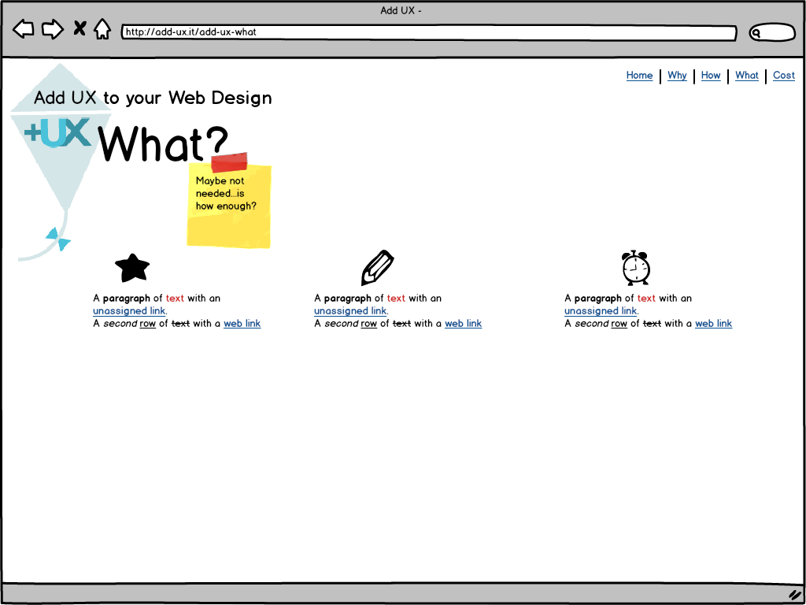The height and width of the screenshot is (605, 806).
Task: Click web link under alarm clock
Action: click(x=713, y=324)
